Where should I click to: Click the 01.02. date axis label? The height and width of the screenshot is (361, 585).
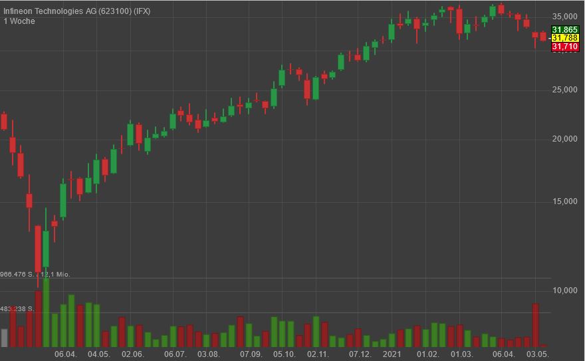428,354
